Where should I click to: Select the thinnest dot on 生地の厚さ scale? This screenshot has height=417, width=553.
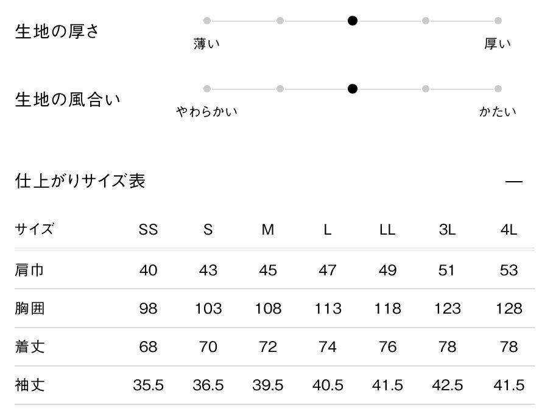click(x=207, y=21)
